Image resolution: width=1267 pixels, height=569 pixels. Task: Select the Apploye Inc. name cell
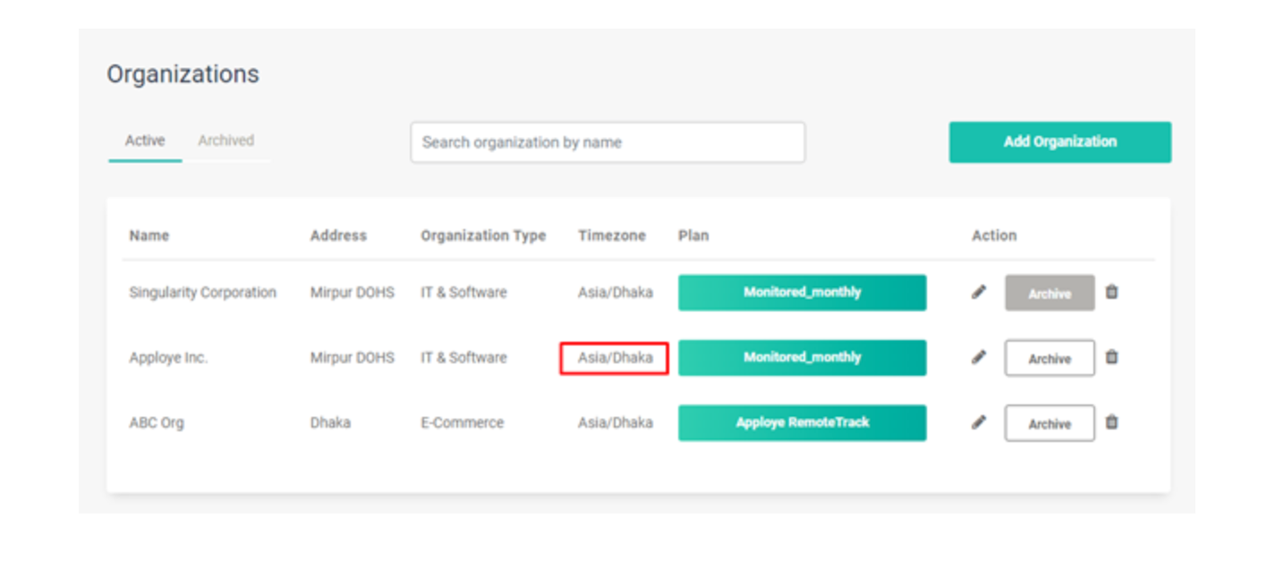tap(168, 358)
